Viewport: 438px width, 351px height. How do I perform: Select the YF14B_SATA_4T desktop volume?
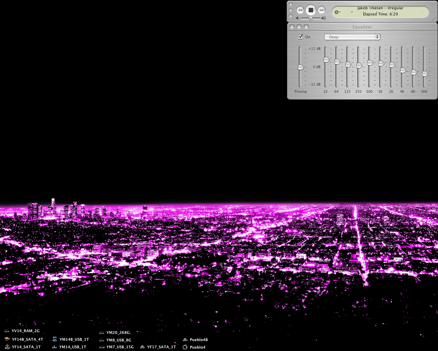(24, 339)
